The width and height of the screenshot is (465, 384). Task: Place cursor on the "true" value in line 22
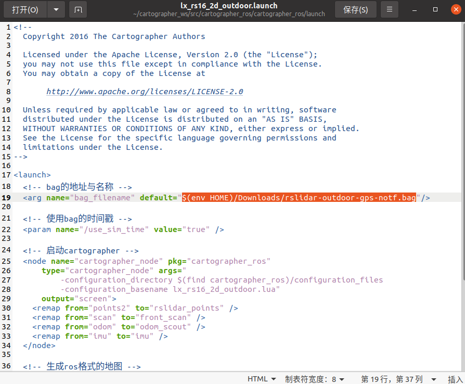(x=196, y=229)
